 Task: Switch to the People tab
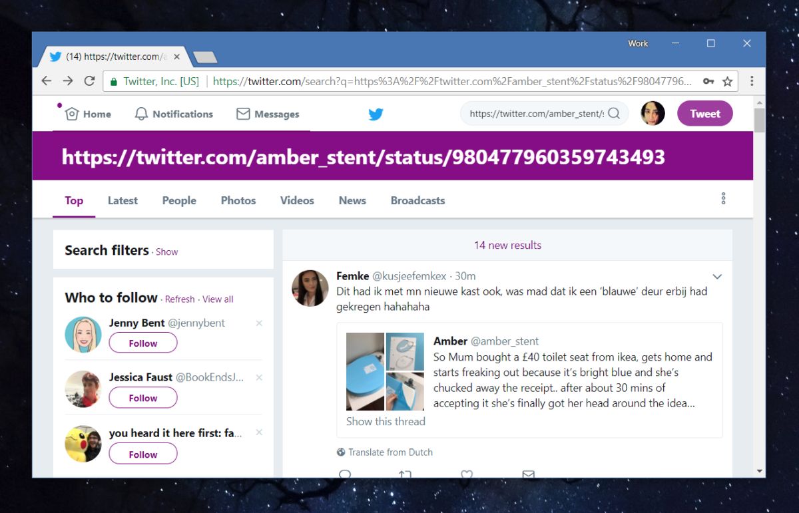179,200
